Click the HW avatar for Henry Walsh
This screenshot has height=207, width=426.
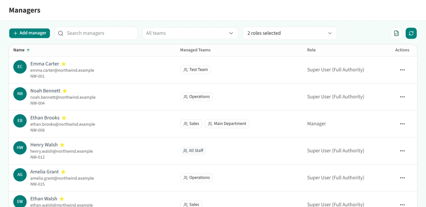coord(20,148)
